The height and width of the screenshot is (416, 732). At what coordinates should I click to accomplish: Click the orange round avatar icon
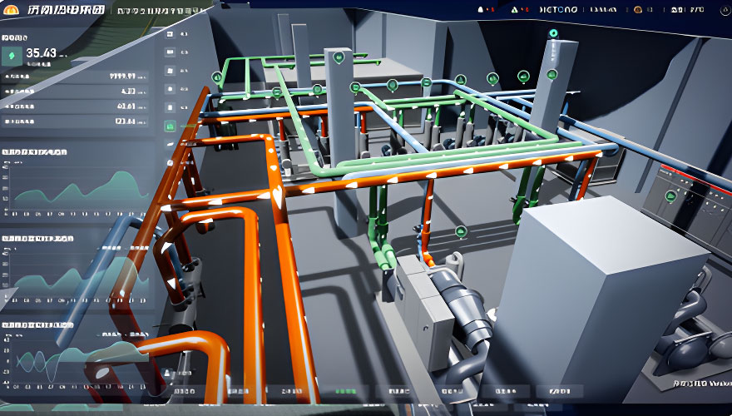coord(638,9)
